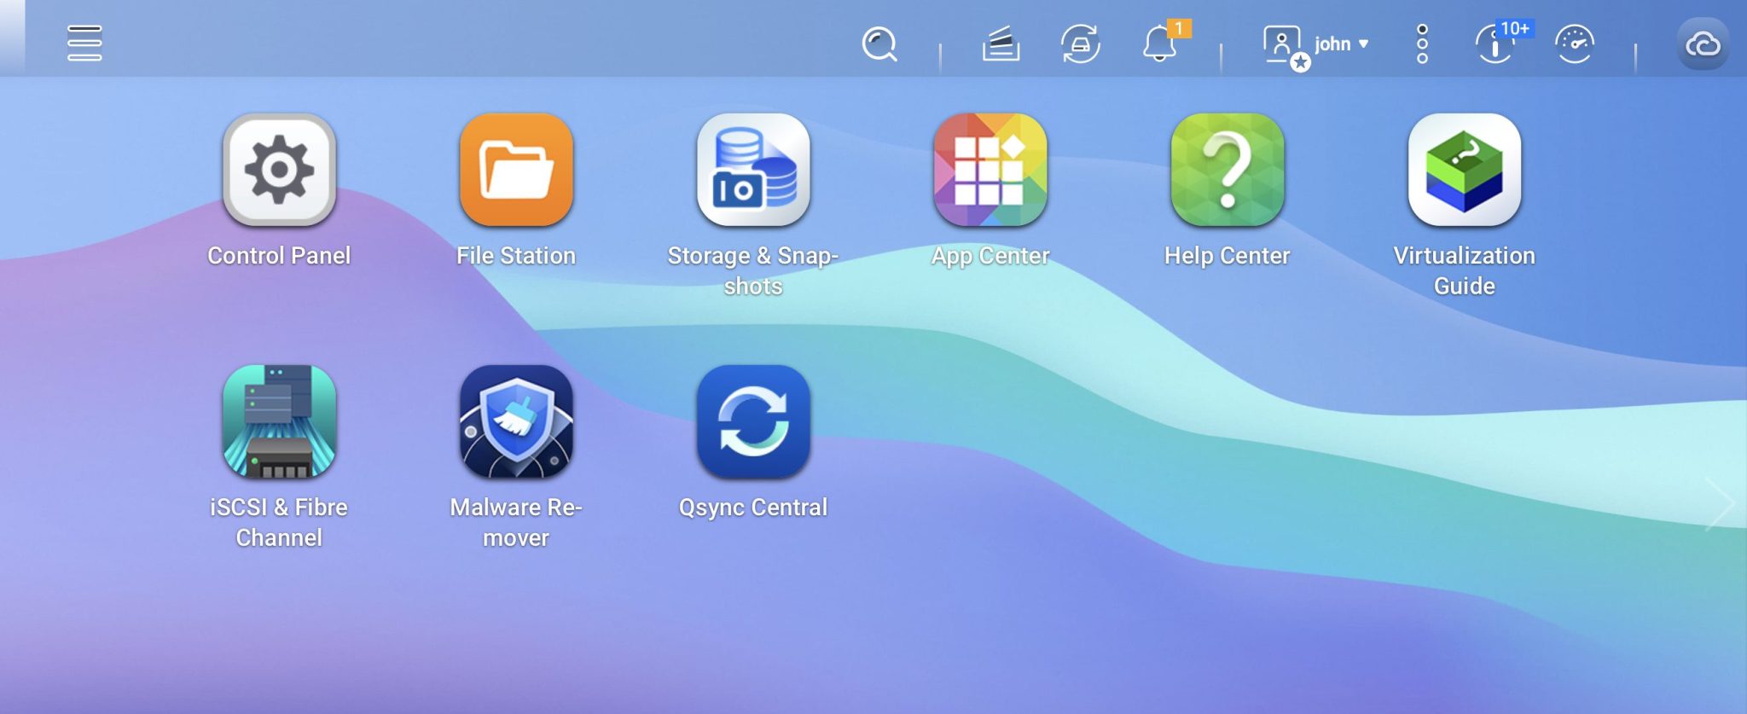Screen dimensions: 1747x714
Task: Open background tasks icon
Action: pos(1001,44)
